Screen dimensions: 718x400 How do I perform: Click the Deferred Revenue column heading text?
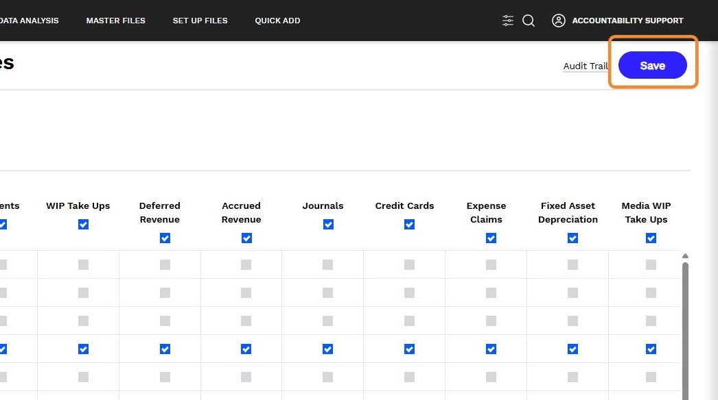160,212
